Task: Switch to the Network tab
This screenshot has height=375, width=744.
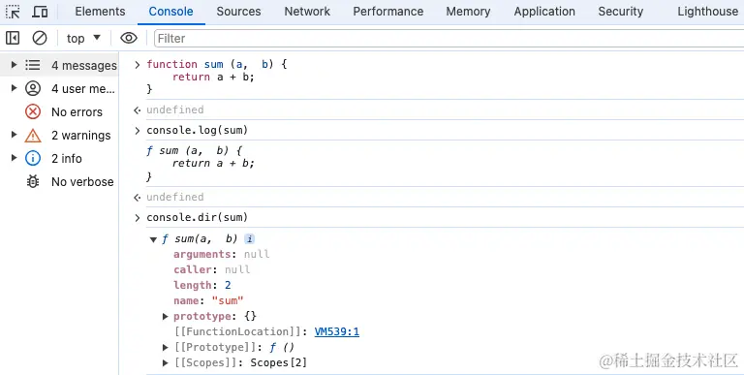Action: [307, 12]
